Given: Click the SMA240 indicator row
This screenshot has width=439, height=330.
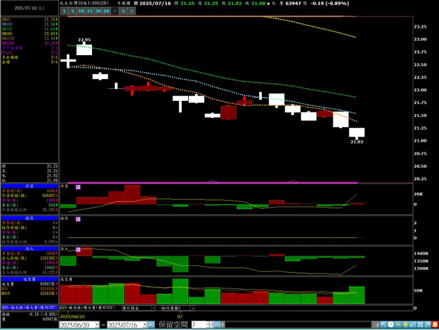Looking at the screenshot, I should point(30,43).
